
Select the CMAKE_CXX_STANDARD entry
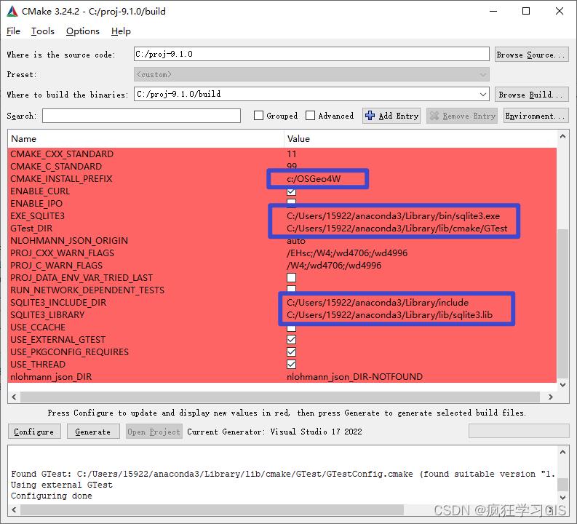(62, 154)
